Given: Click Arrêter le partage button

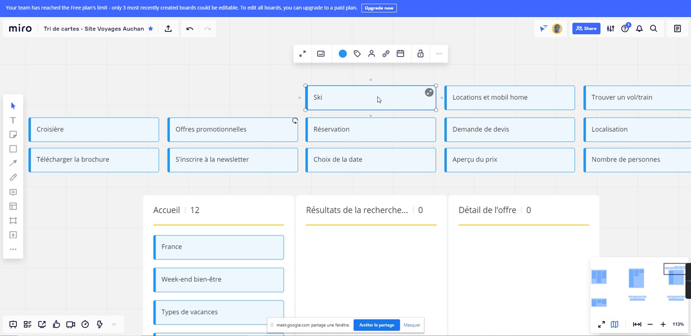Looking at the screenshot, I should point(377,325).
